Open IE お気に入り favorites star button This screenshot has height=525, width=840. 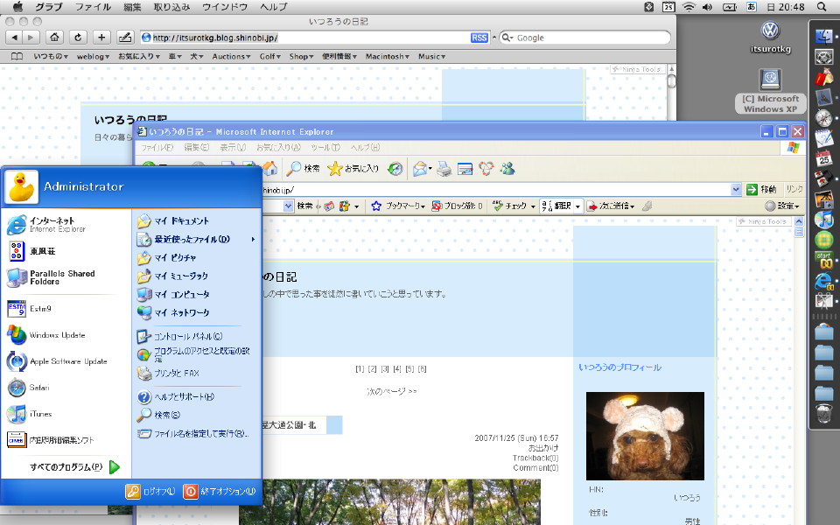353,169
